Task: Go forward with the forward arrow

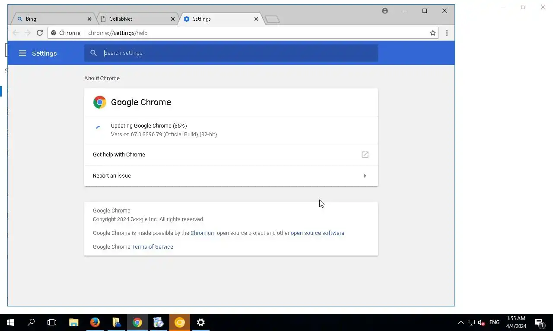Action: coord(28,33)
